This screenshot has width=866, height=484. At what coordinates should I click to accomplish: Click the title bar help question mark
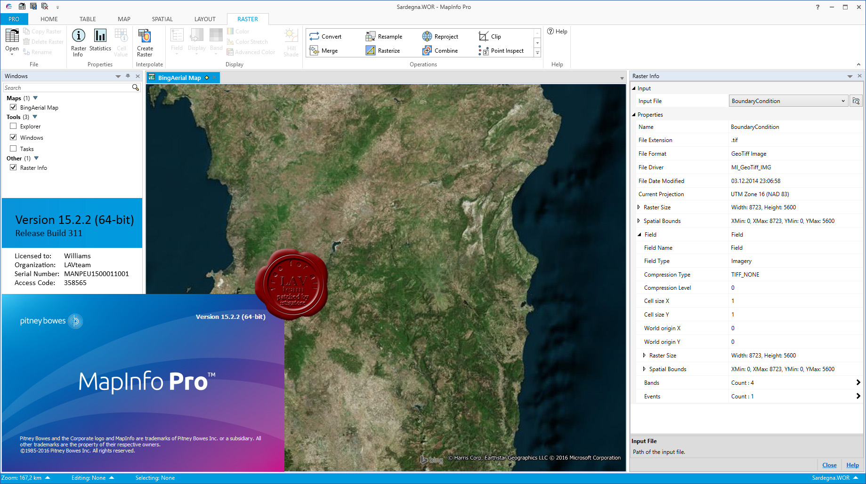817,7
